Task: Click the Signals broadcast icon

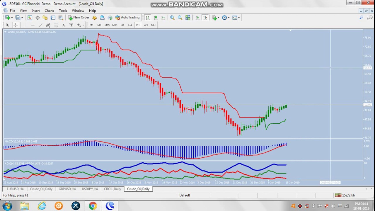Action: tap(110, 18)
